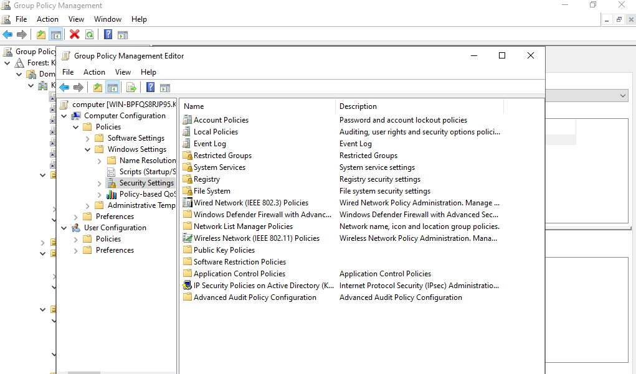Collapse User Configuration node in tree

[64, 228]
